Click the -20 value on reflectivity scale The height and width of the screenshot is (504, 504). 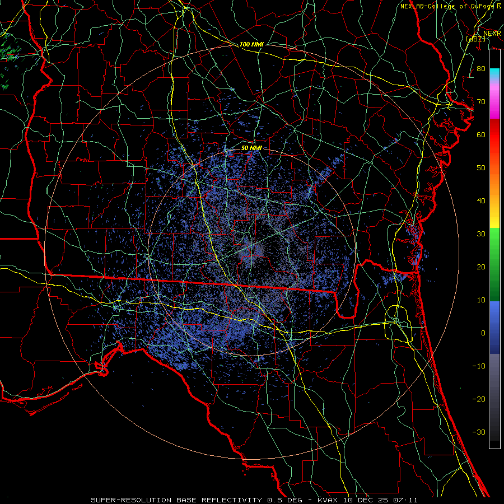479,399
